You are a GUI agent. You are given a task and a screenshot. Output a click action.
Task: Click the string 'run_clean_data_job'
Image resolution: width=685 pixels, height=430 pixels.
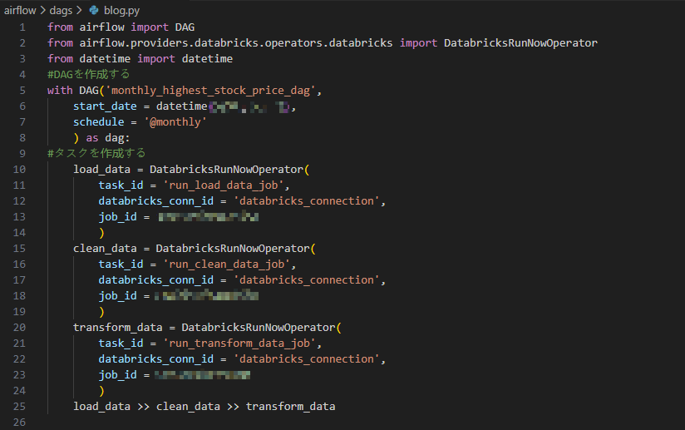coord(227,264)
